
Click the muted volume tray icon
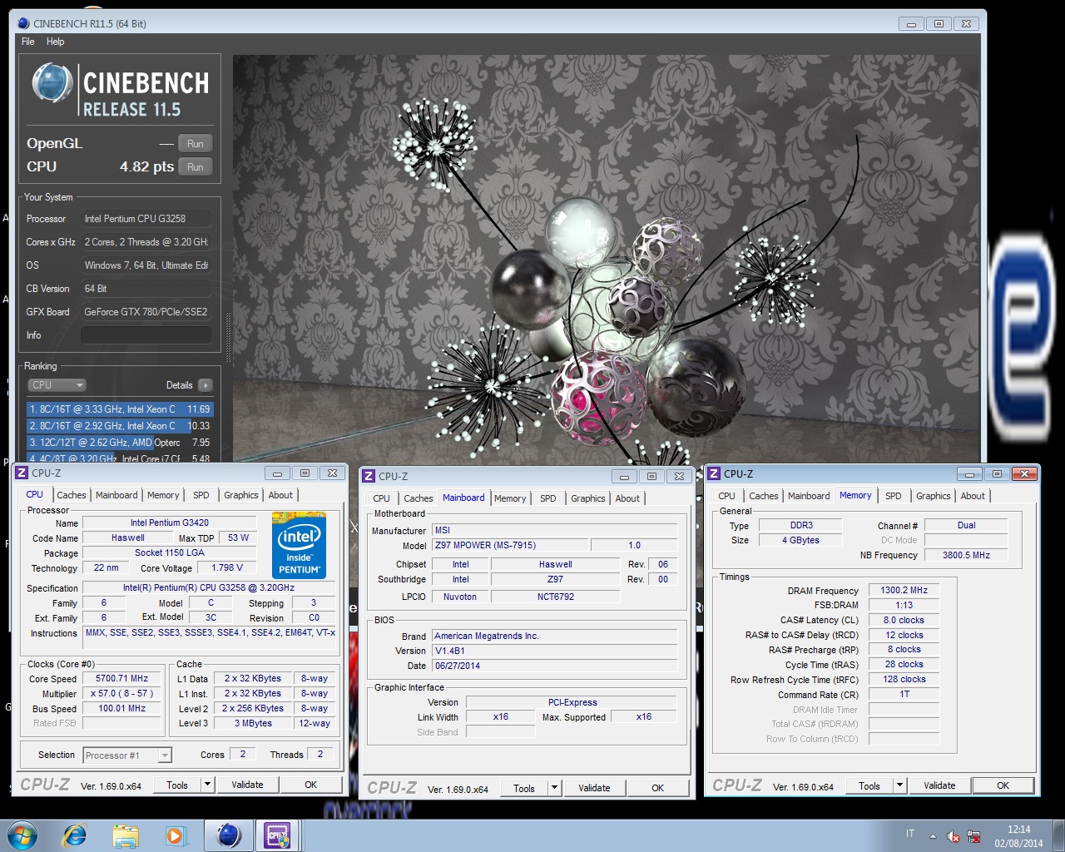(x=954, y=836)
